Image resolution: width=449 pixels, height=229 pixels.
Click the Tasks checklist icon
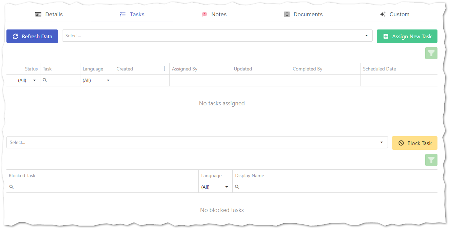[122, 14]
